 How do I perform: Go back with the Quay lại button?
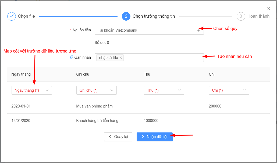pos(118,137)
